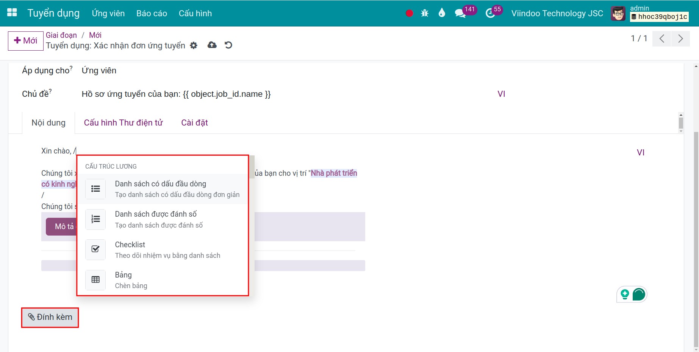Open the Giai đoạn breadcrumb link
This screenshot has width=699, height=352.
(61, 35)
